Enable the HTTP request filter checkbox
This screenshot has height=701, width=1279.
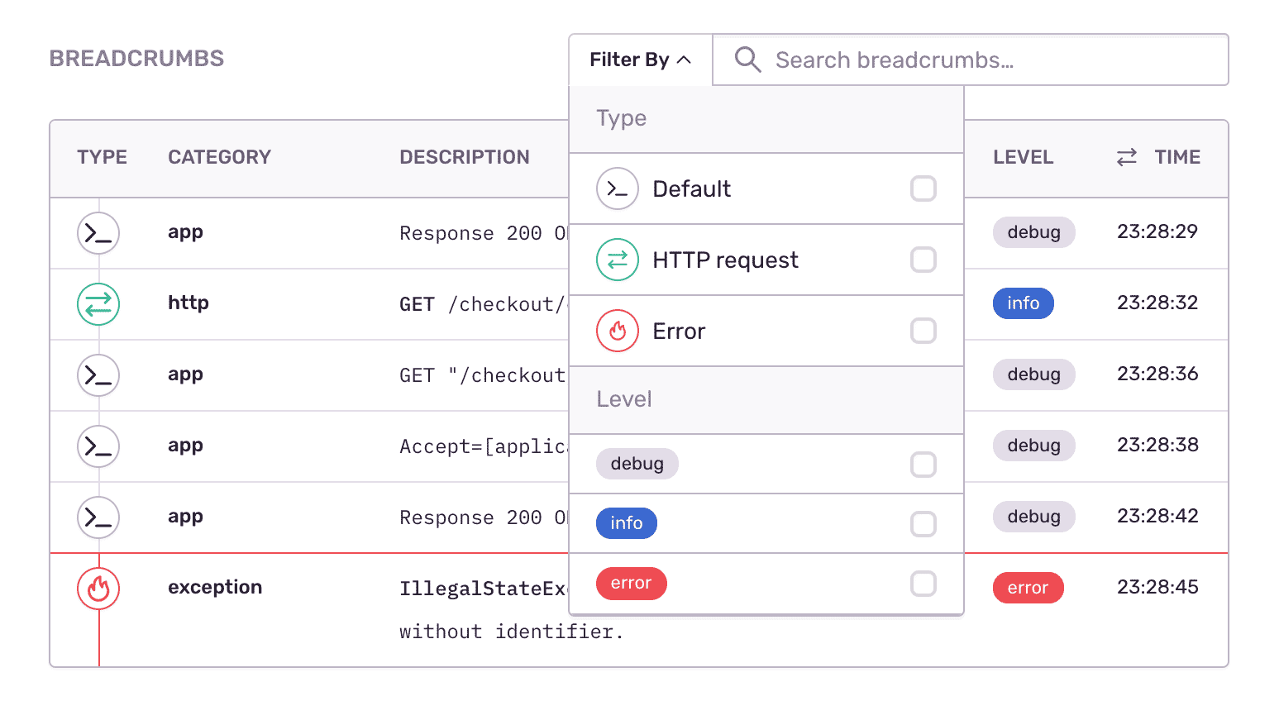pos(923,260)
